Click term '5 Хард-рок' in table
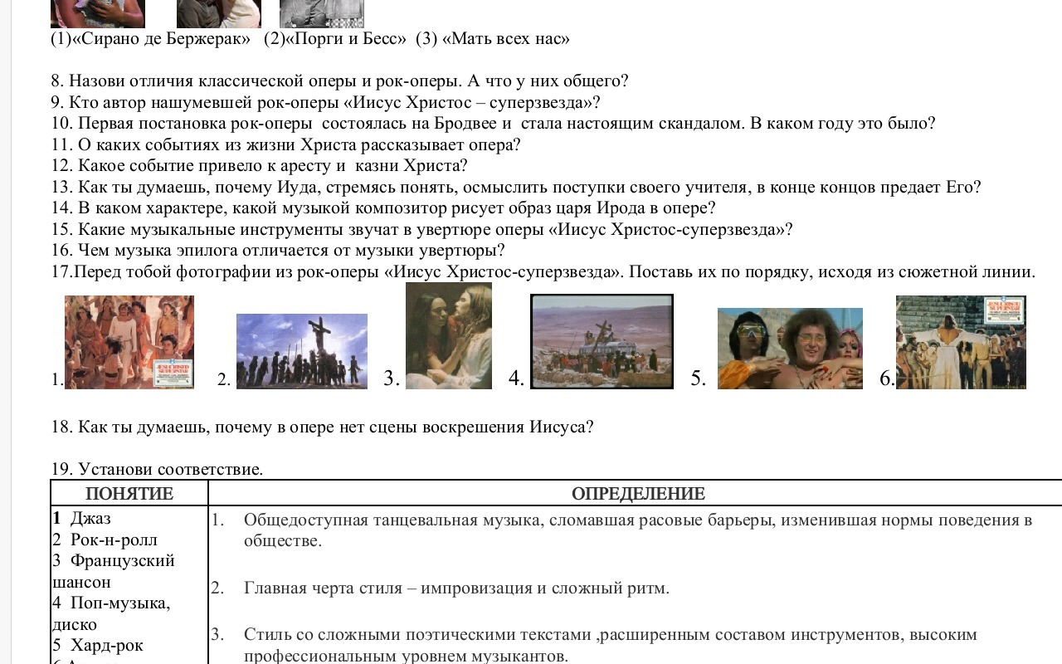 pyautogui.click(x=98, y=646)
